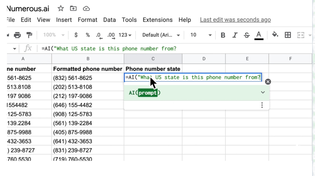Apply italic formatting
Image resolution: width=315 pixels, height=176 pixels.
click(235, 35)
